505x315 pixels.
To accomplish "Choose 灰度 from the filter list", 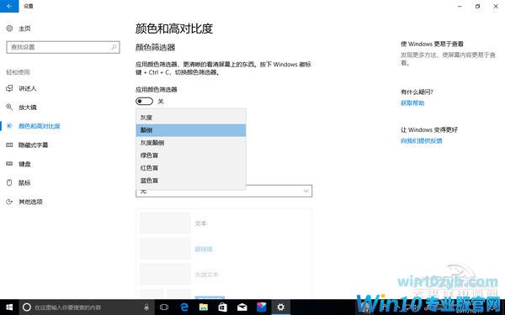I will click(x=191, y=118).
